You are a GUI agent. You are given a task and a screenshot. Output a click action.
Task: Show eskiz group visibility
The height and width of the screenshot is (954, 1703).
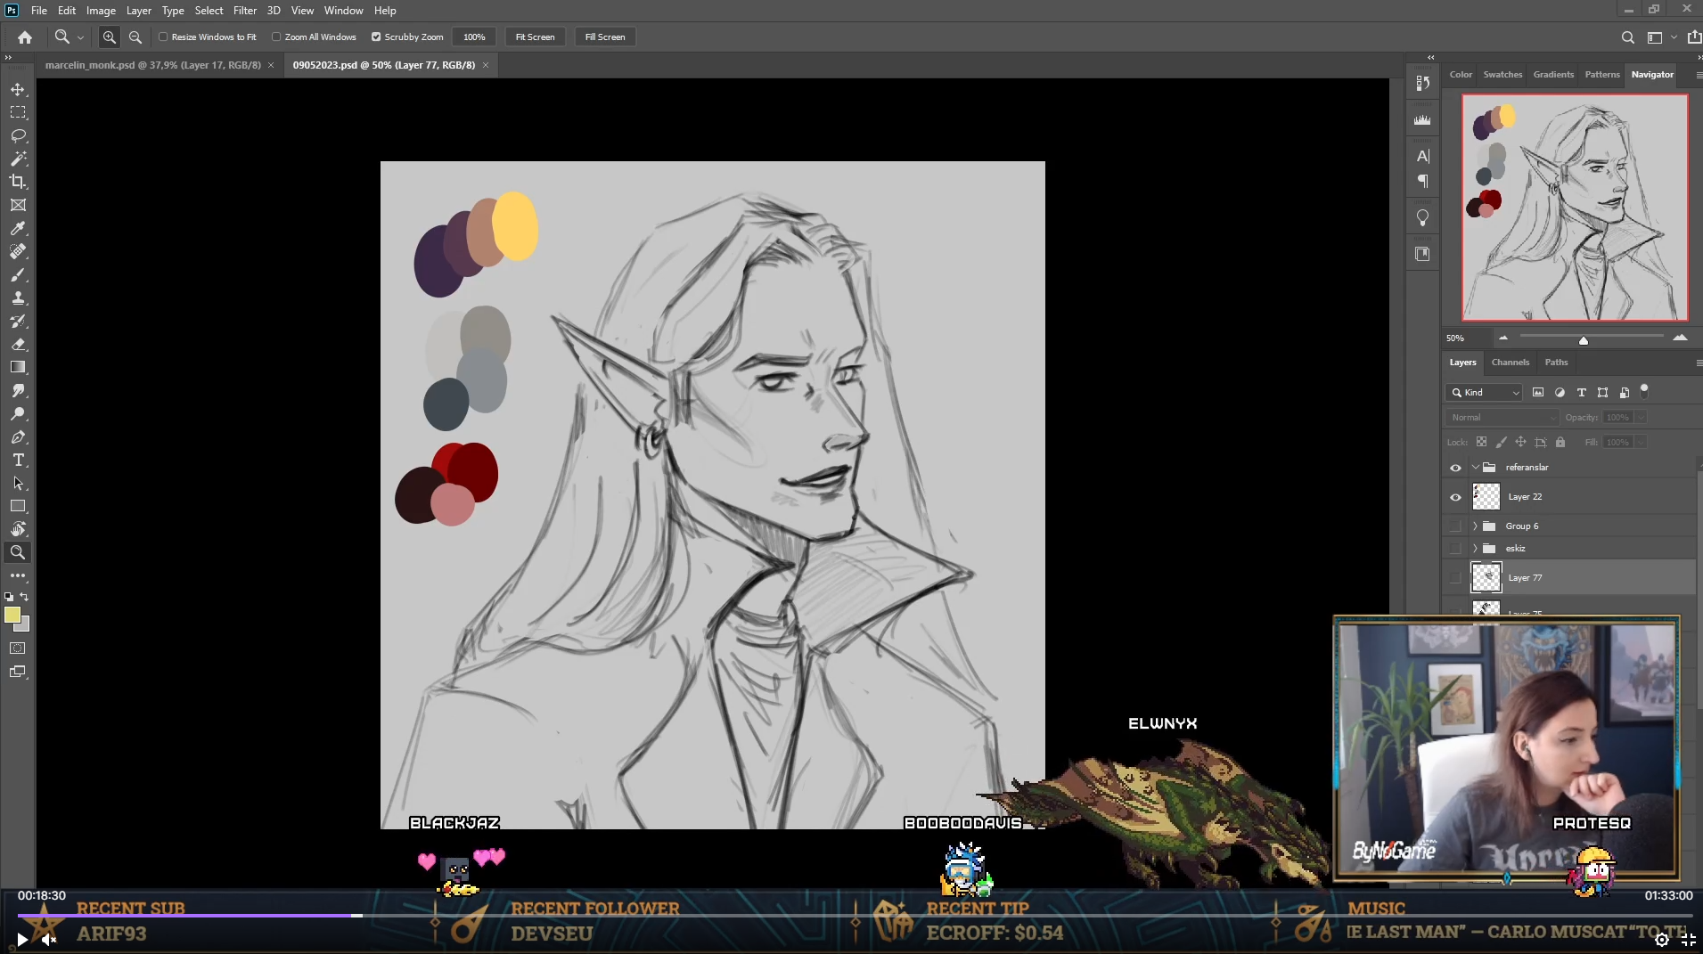1455,549
